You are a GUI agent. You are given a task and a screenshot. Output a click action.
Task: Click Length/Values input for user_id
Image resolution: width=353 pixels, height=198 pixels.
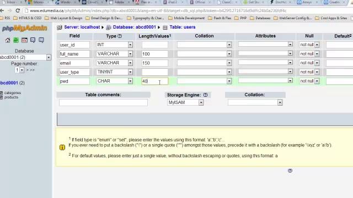155,45
